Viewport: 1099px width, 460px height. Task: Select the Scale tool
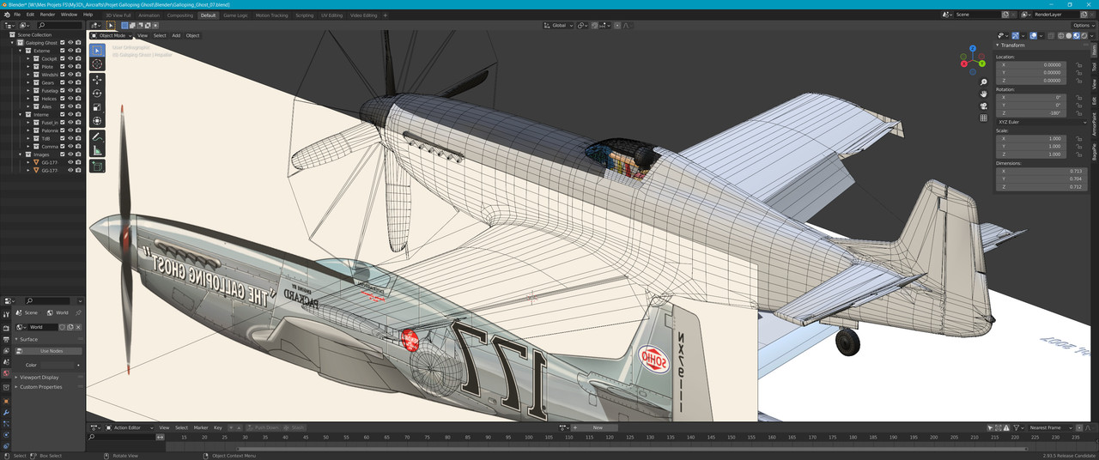(x=97, y=107)
